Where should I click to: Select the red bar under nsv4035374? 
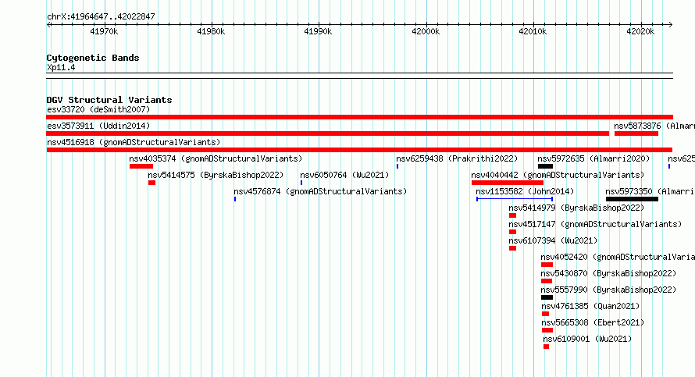141,166
